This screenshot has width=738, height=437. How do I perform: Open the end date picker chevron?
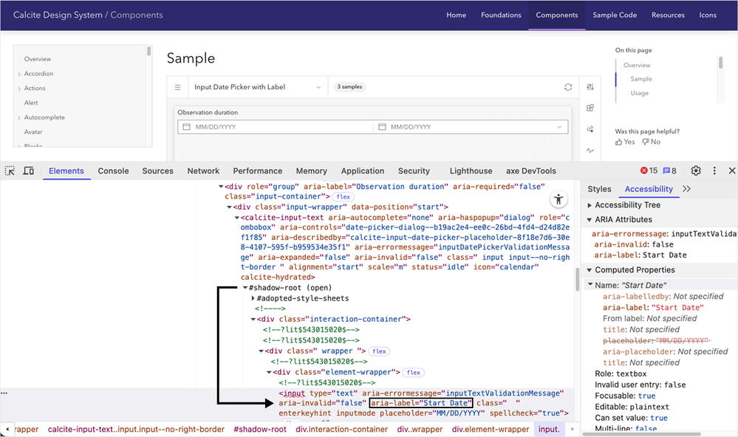[559, 127]
